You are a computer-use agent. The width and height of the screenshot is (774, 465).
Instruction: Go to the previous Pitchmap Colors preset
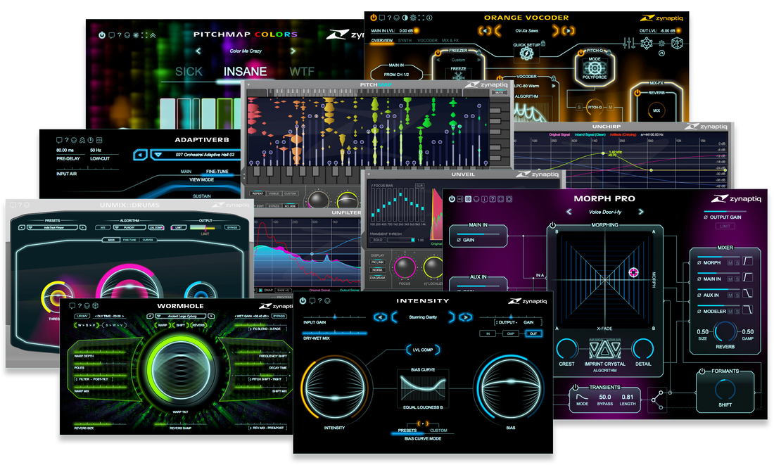[x=198, y=51]
